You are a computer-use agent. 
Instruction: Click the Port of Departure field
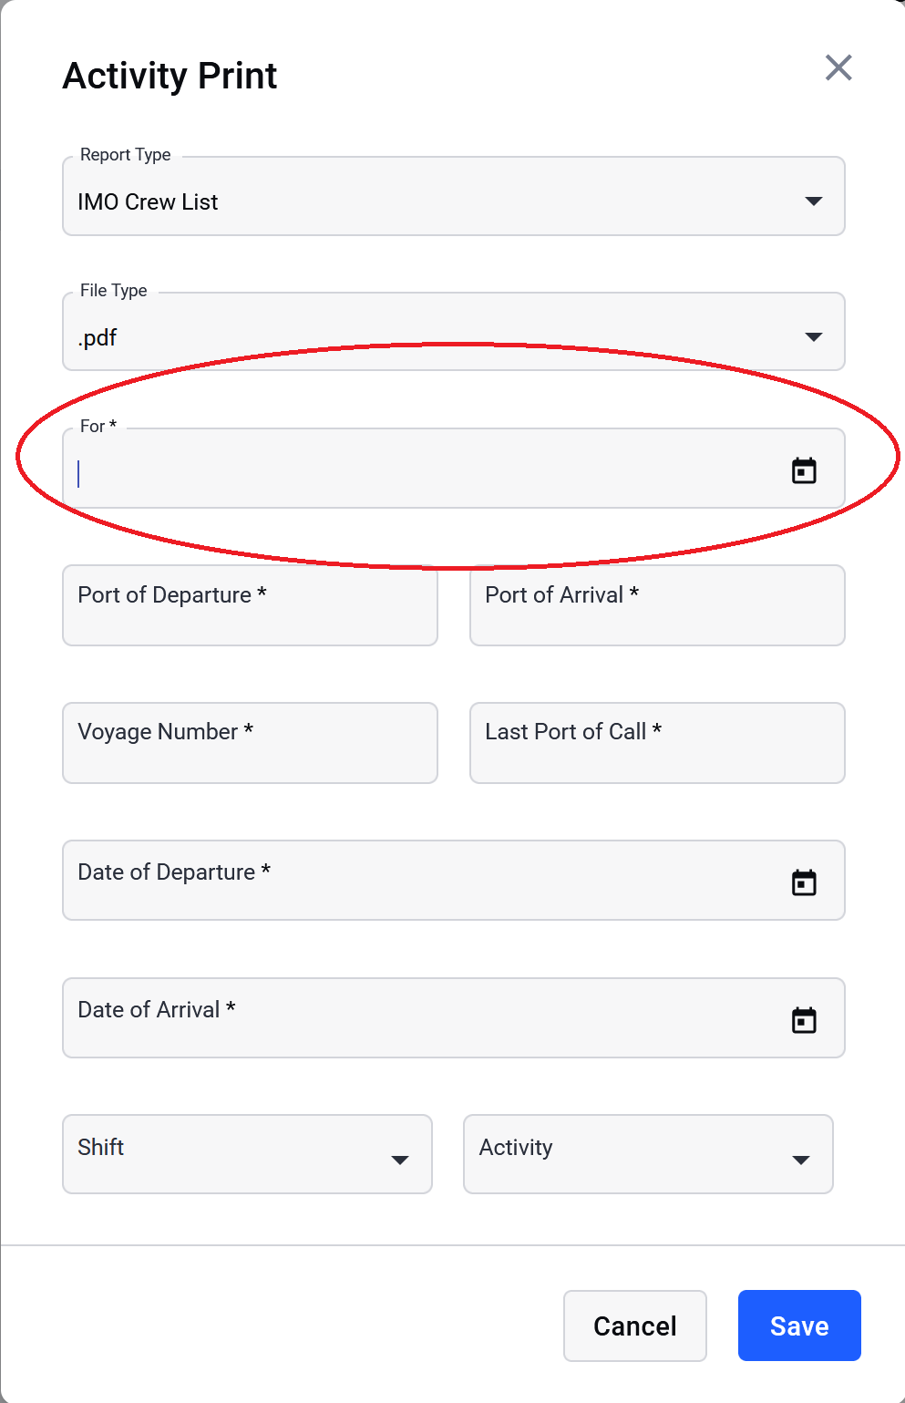click(250, 605)
